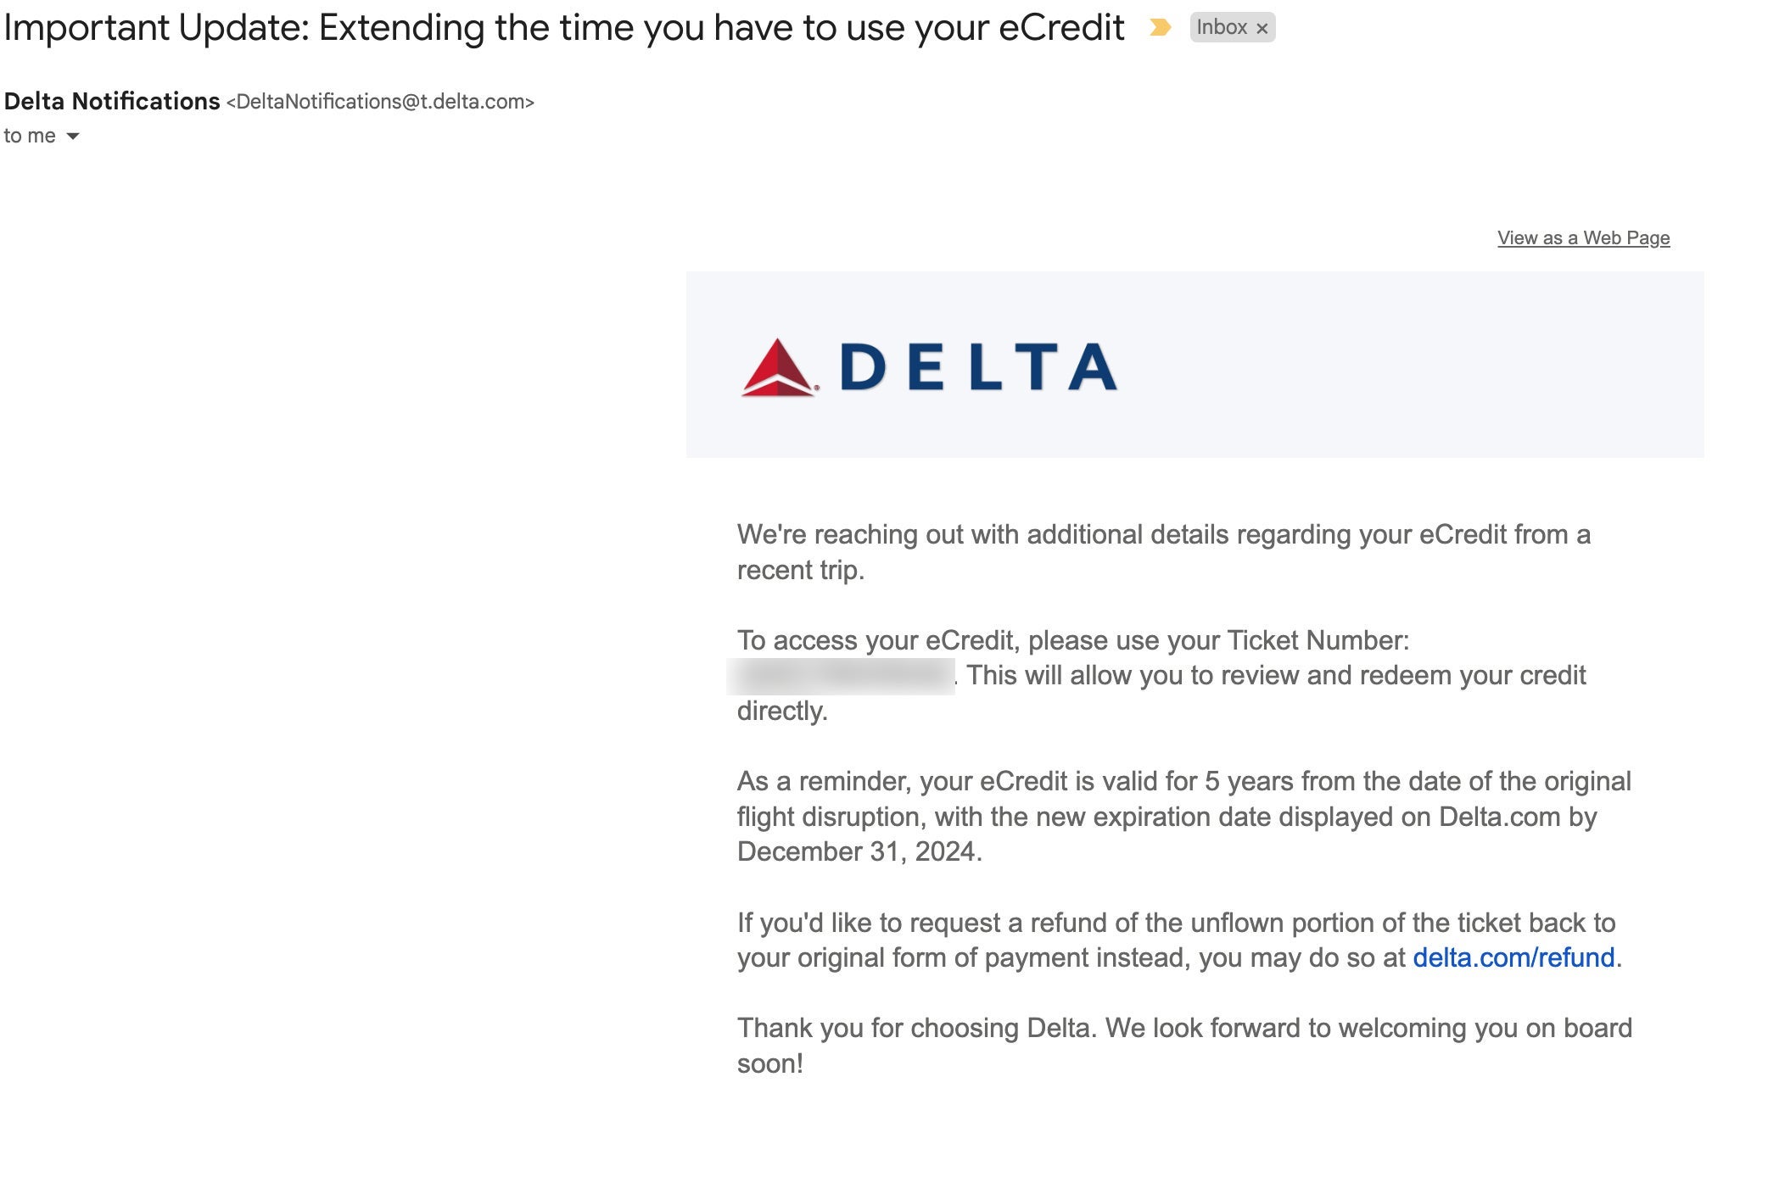The image size is (1768, 1194).
Task: Click the Inbox label tag
Action: click(1221, 28)
